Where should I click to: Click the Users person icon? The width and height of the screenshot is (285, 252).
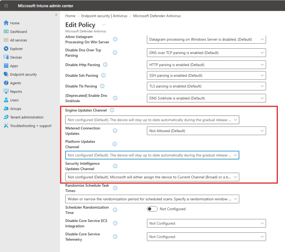click(x=6, y=100)
